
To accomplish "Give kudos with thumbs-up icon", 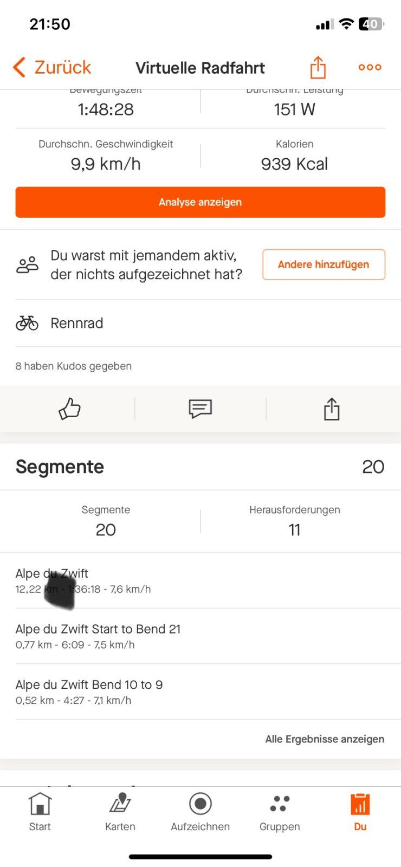I will pos(69,409).
